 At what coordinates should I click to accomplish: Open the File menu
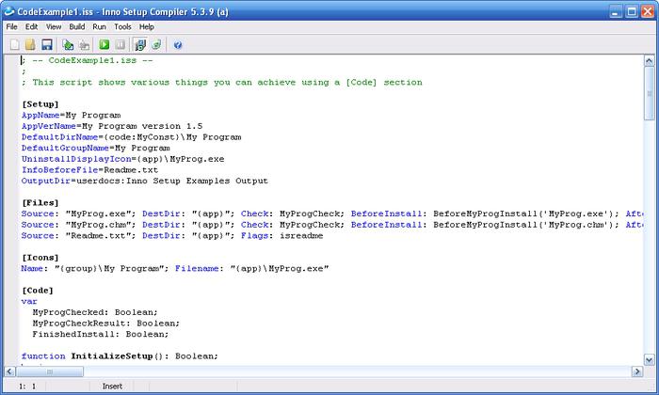11,27
